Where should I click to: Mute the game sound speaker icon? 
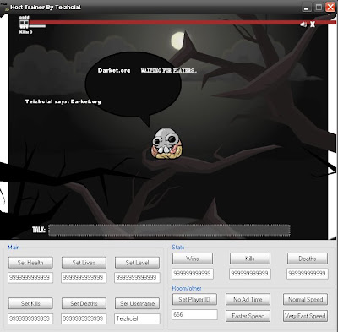coord(303,24)
